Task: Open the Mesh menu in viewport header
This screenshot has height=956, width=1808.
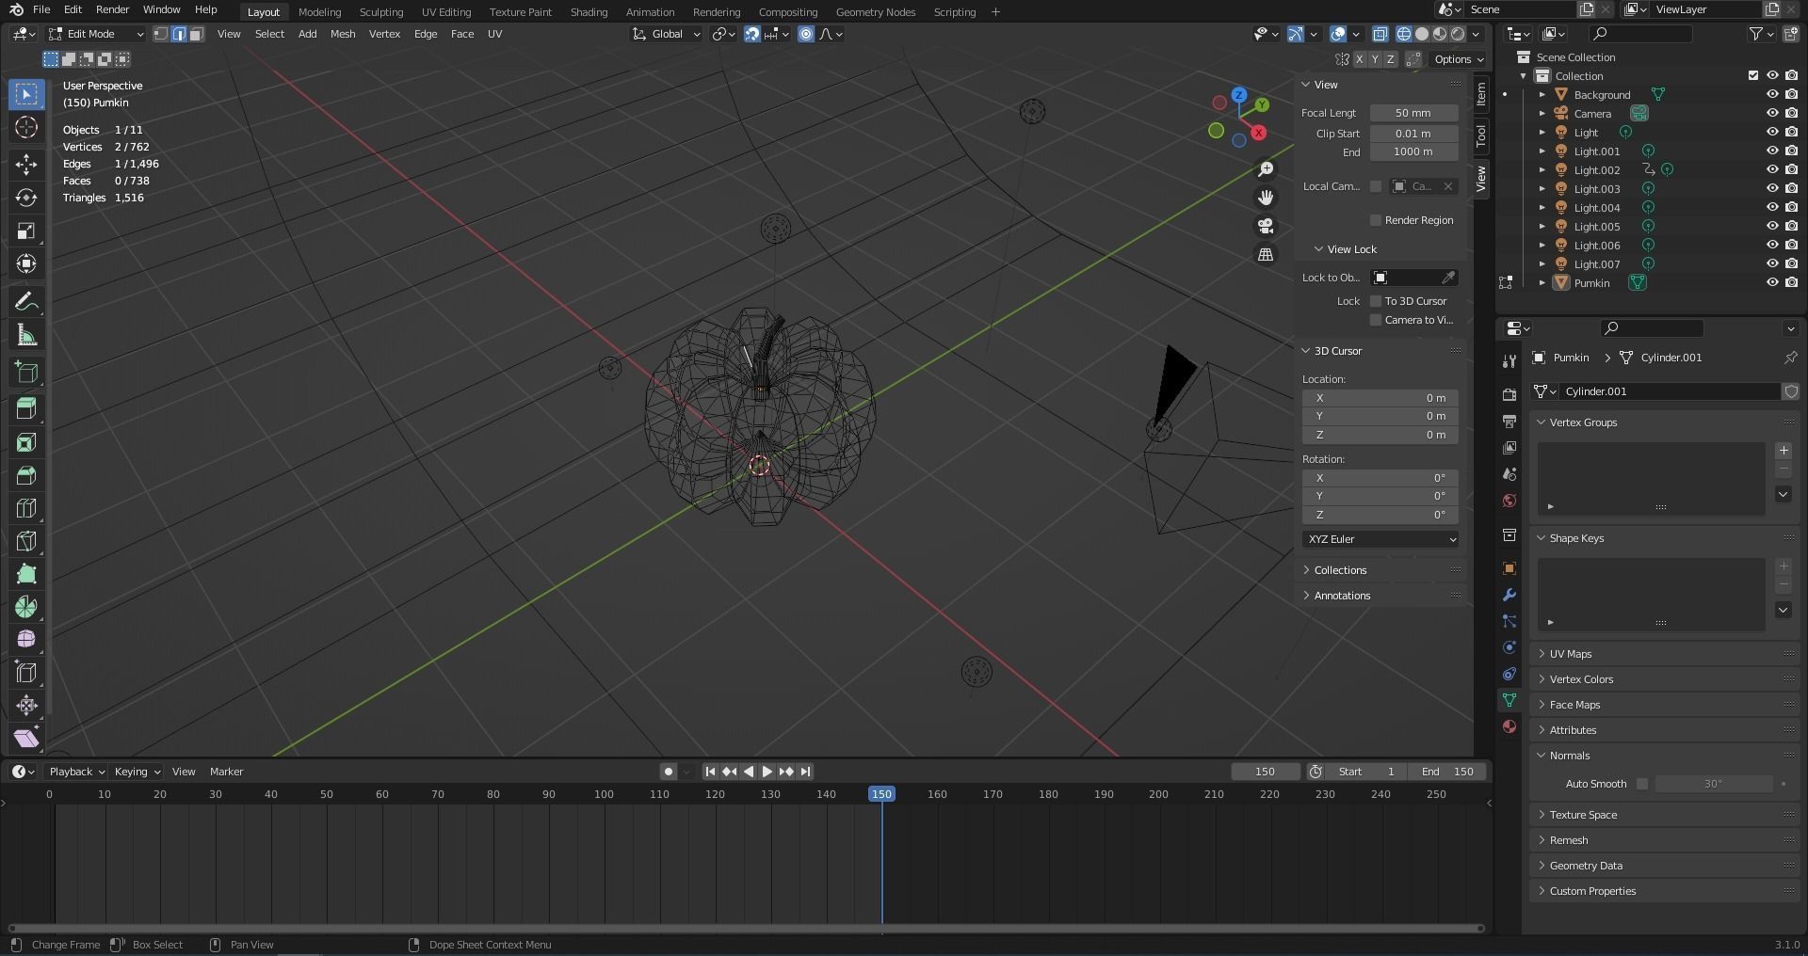Action: [343, 34]
